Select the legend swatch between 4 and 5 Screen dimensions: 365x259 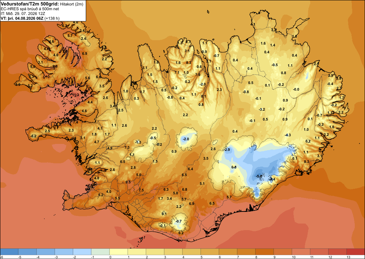pos(192,252)
